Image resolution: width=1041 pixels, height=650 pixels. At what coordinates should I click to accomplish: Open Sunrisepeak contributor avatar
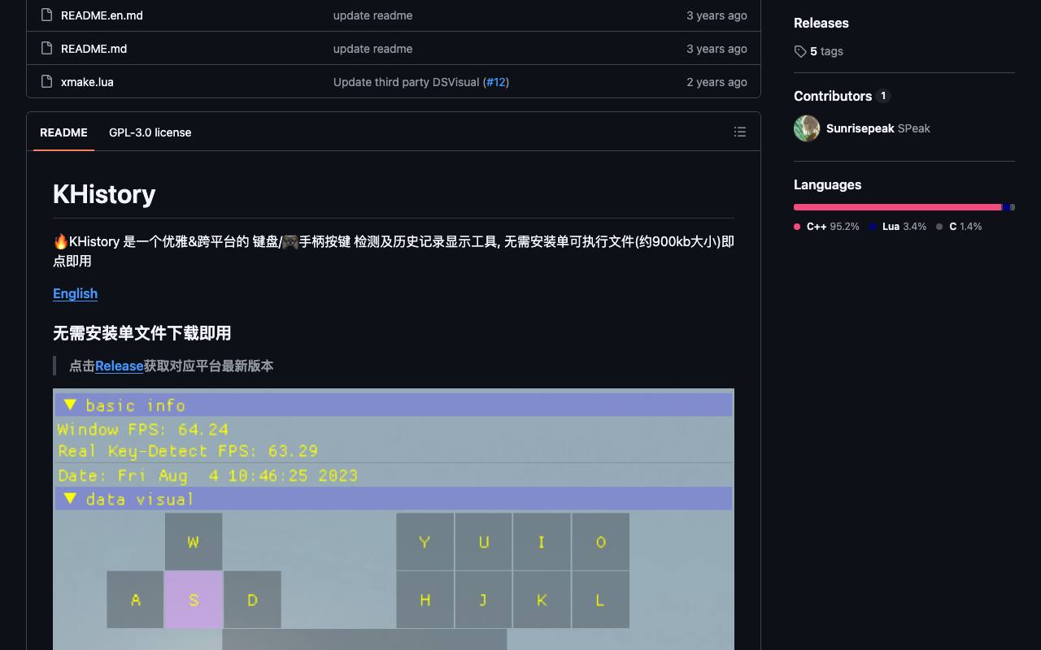pos(807,128)
